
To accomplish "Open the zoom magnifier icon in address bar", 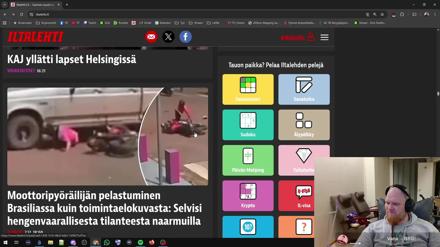I will point(375,14).
